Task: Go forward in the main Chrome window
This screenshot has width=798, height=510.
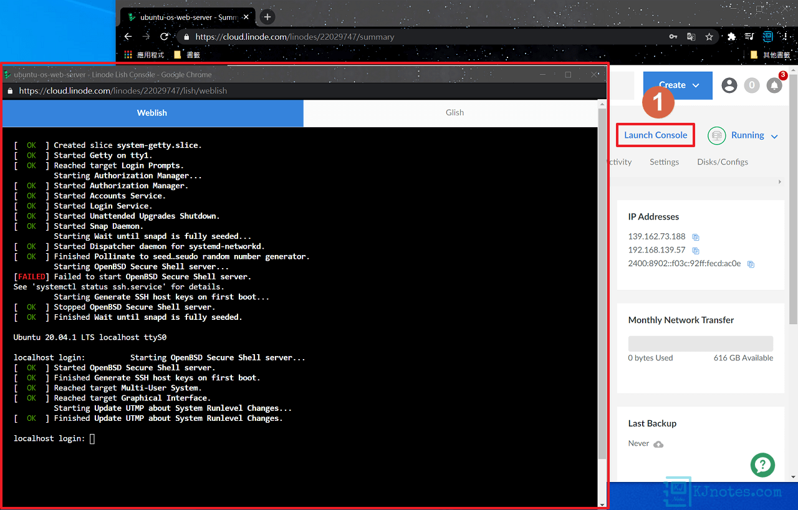Action: (146, 37)
